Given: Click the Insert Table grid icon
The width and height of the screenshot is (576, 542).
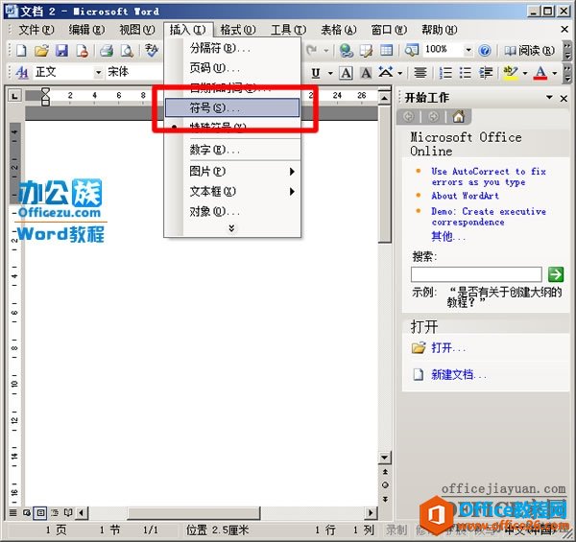Looking at the screenshot, I should tap(386, 50).
